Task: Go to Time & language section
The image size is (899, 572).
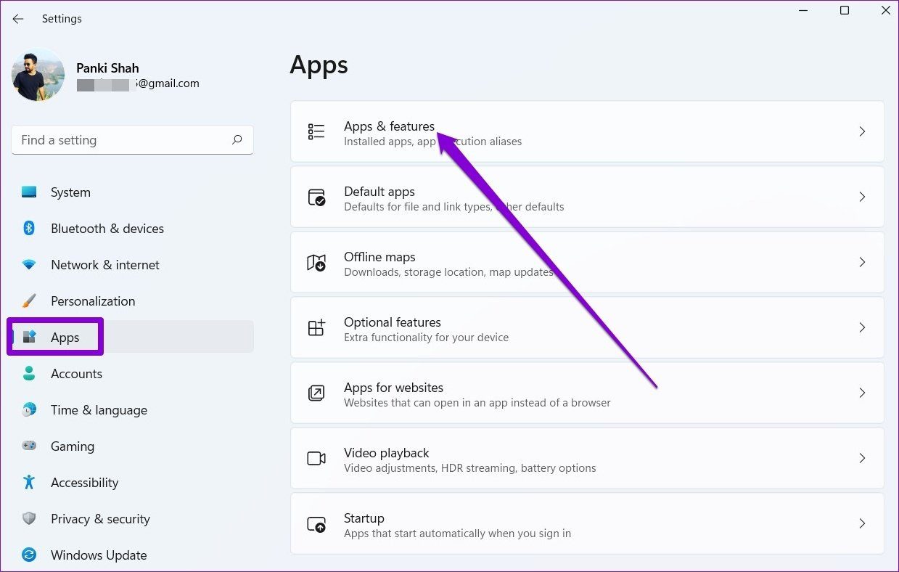Action: [99, 410]
